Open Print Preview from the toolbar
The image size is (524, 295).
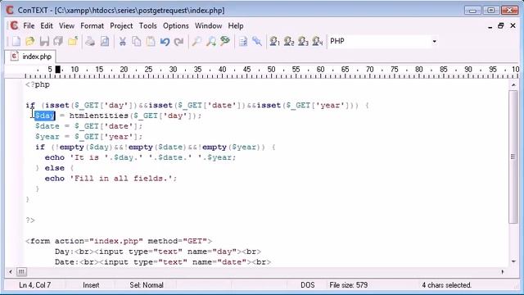point(105,42)
